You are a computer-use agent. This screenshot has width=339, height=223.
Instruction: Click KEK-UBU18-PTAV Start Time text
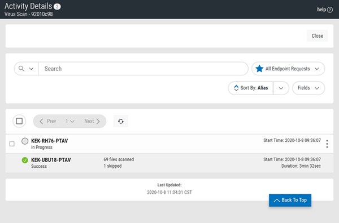point(292,159)
